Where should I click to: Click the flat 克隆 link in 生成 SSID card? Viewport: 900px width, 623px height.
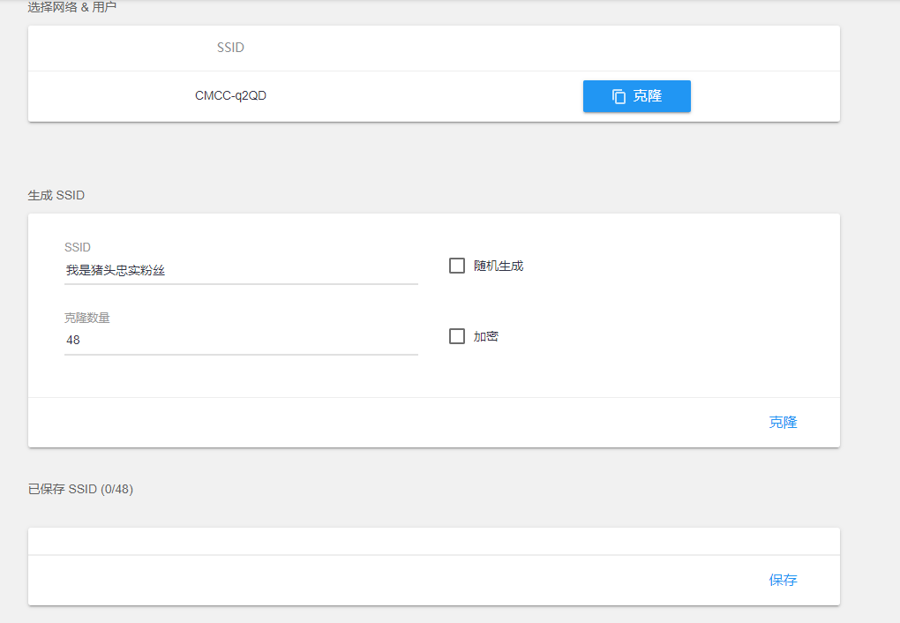(783, 423)
